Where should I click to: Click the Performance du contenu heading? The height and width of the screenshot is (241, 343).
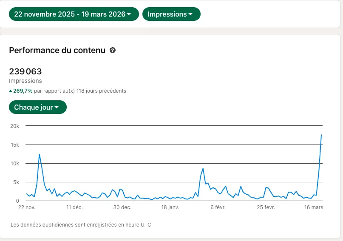(x=57, y=50)
